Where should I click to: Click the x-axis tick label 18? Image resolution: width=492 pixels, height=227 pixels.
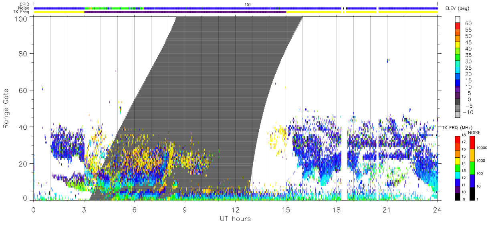tap(336, 209)
